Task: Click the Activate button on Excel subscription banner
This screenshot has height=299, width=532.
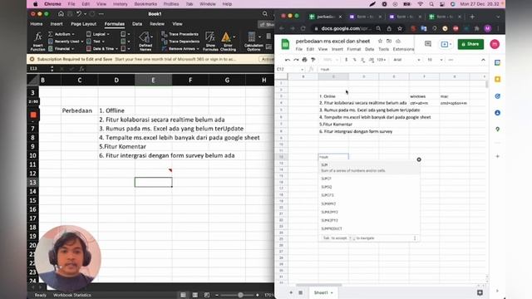Action: coord(267,59)
